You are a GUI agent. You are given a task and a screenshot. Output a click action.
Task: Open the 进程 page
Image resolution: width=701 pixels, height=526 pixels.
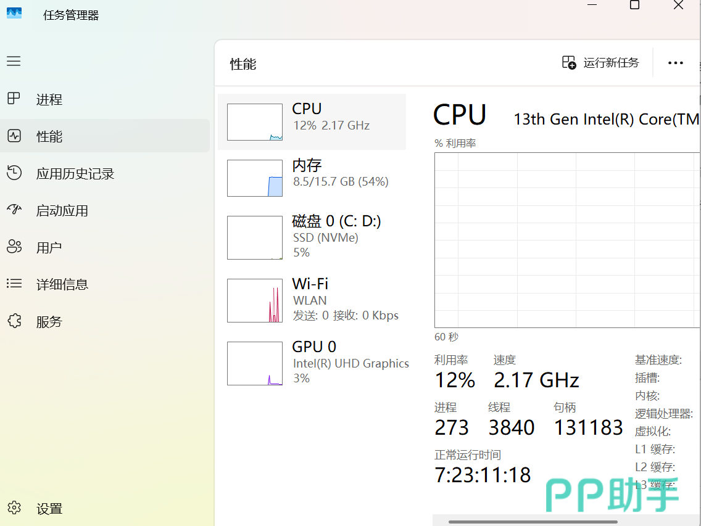pyautogui.click(x=105, y=99)
